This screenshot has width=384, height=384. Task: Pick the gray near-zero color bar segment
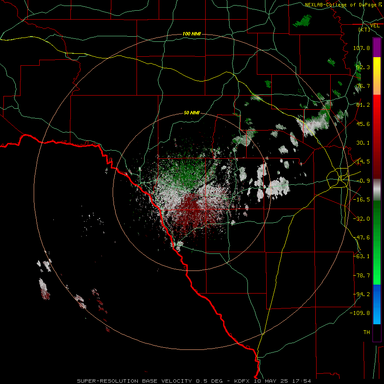(377, 190)
